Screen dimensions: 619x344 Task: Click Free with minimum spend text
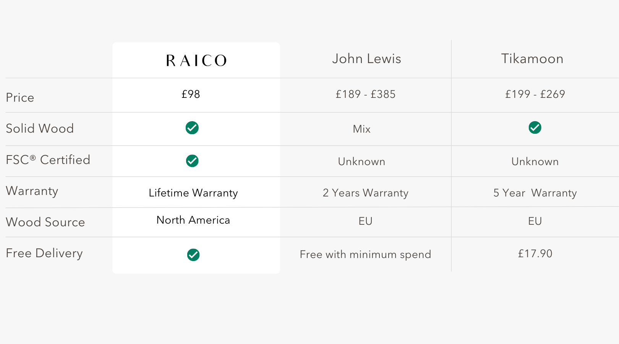(x=366, y=254)
